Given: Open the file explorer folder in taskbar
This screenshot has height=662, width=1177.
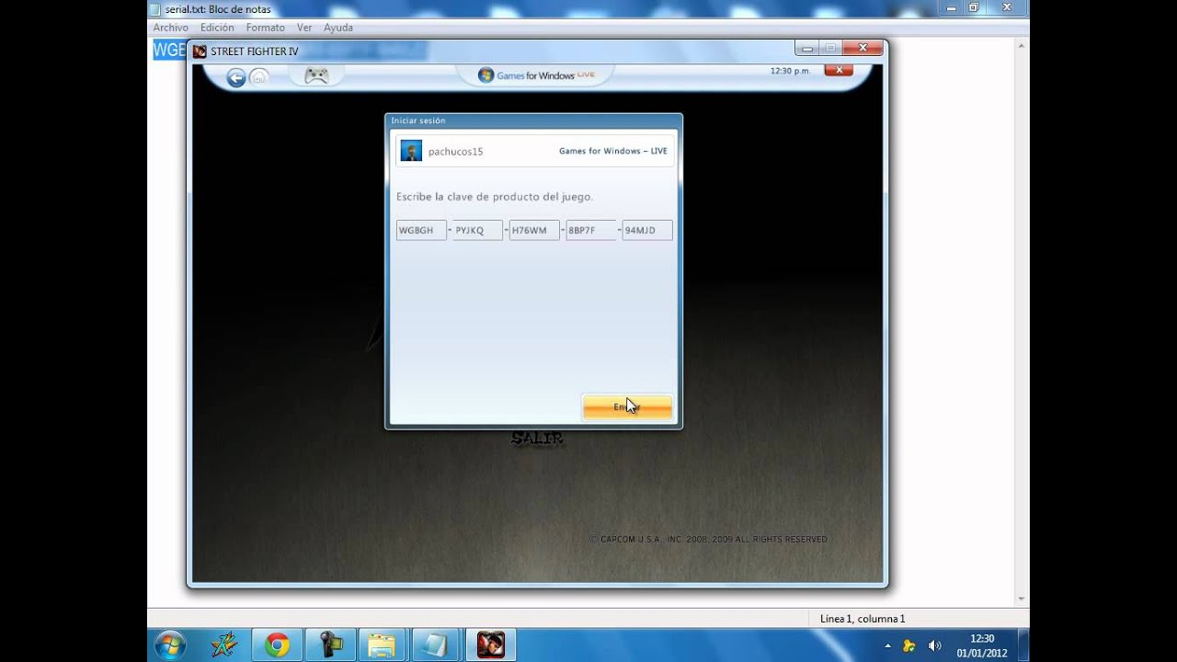Looking at the screenshot, I should 382,645.
